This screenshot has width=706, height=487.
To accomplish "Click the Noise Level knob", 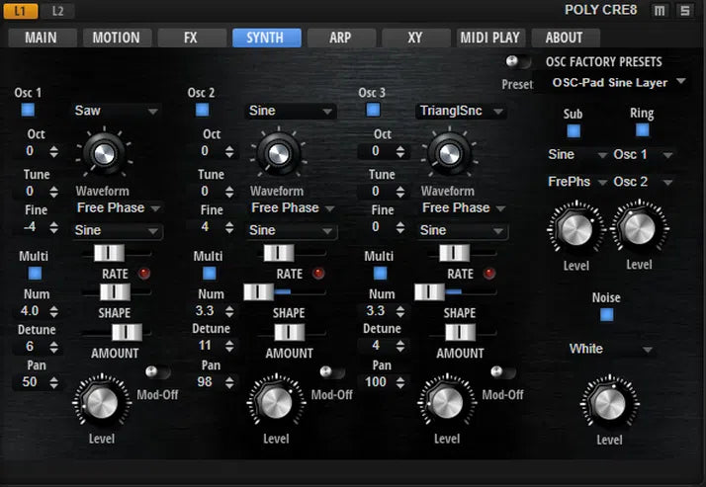I will pyautogui.click(x=609, y=402).
